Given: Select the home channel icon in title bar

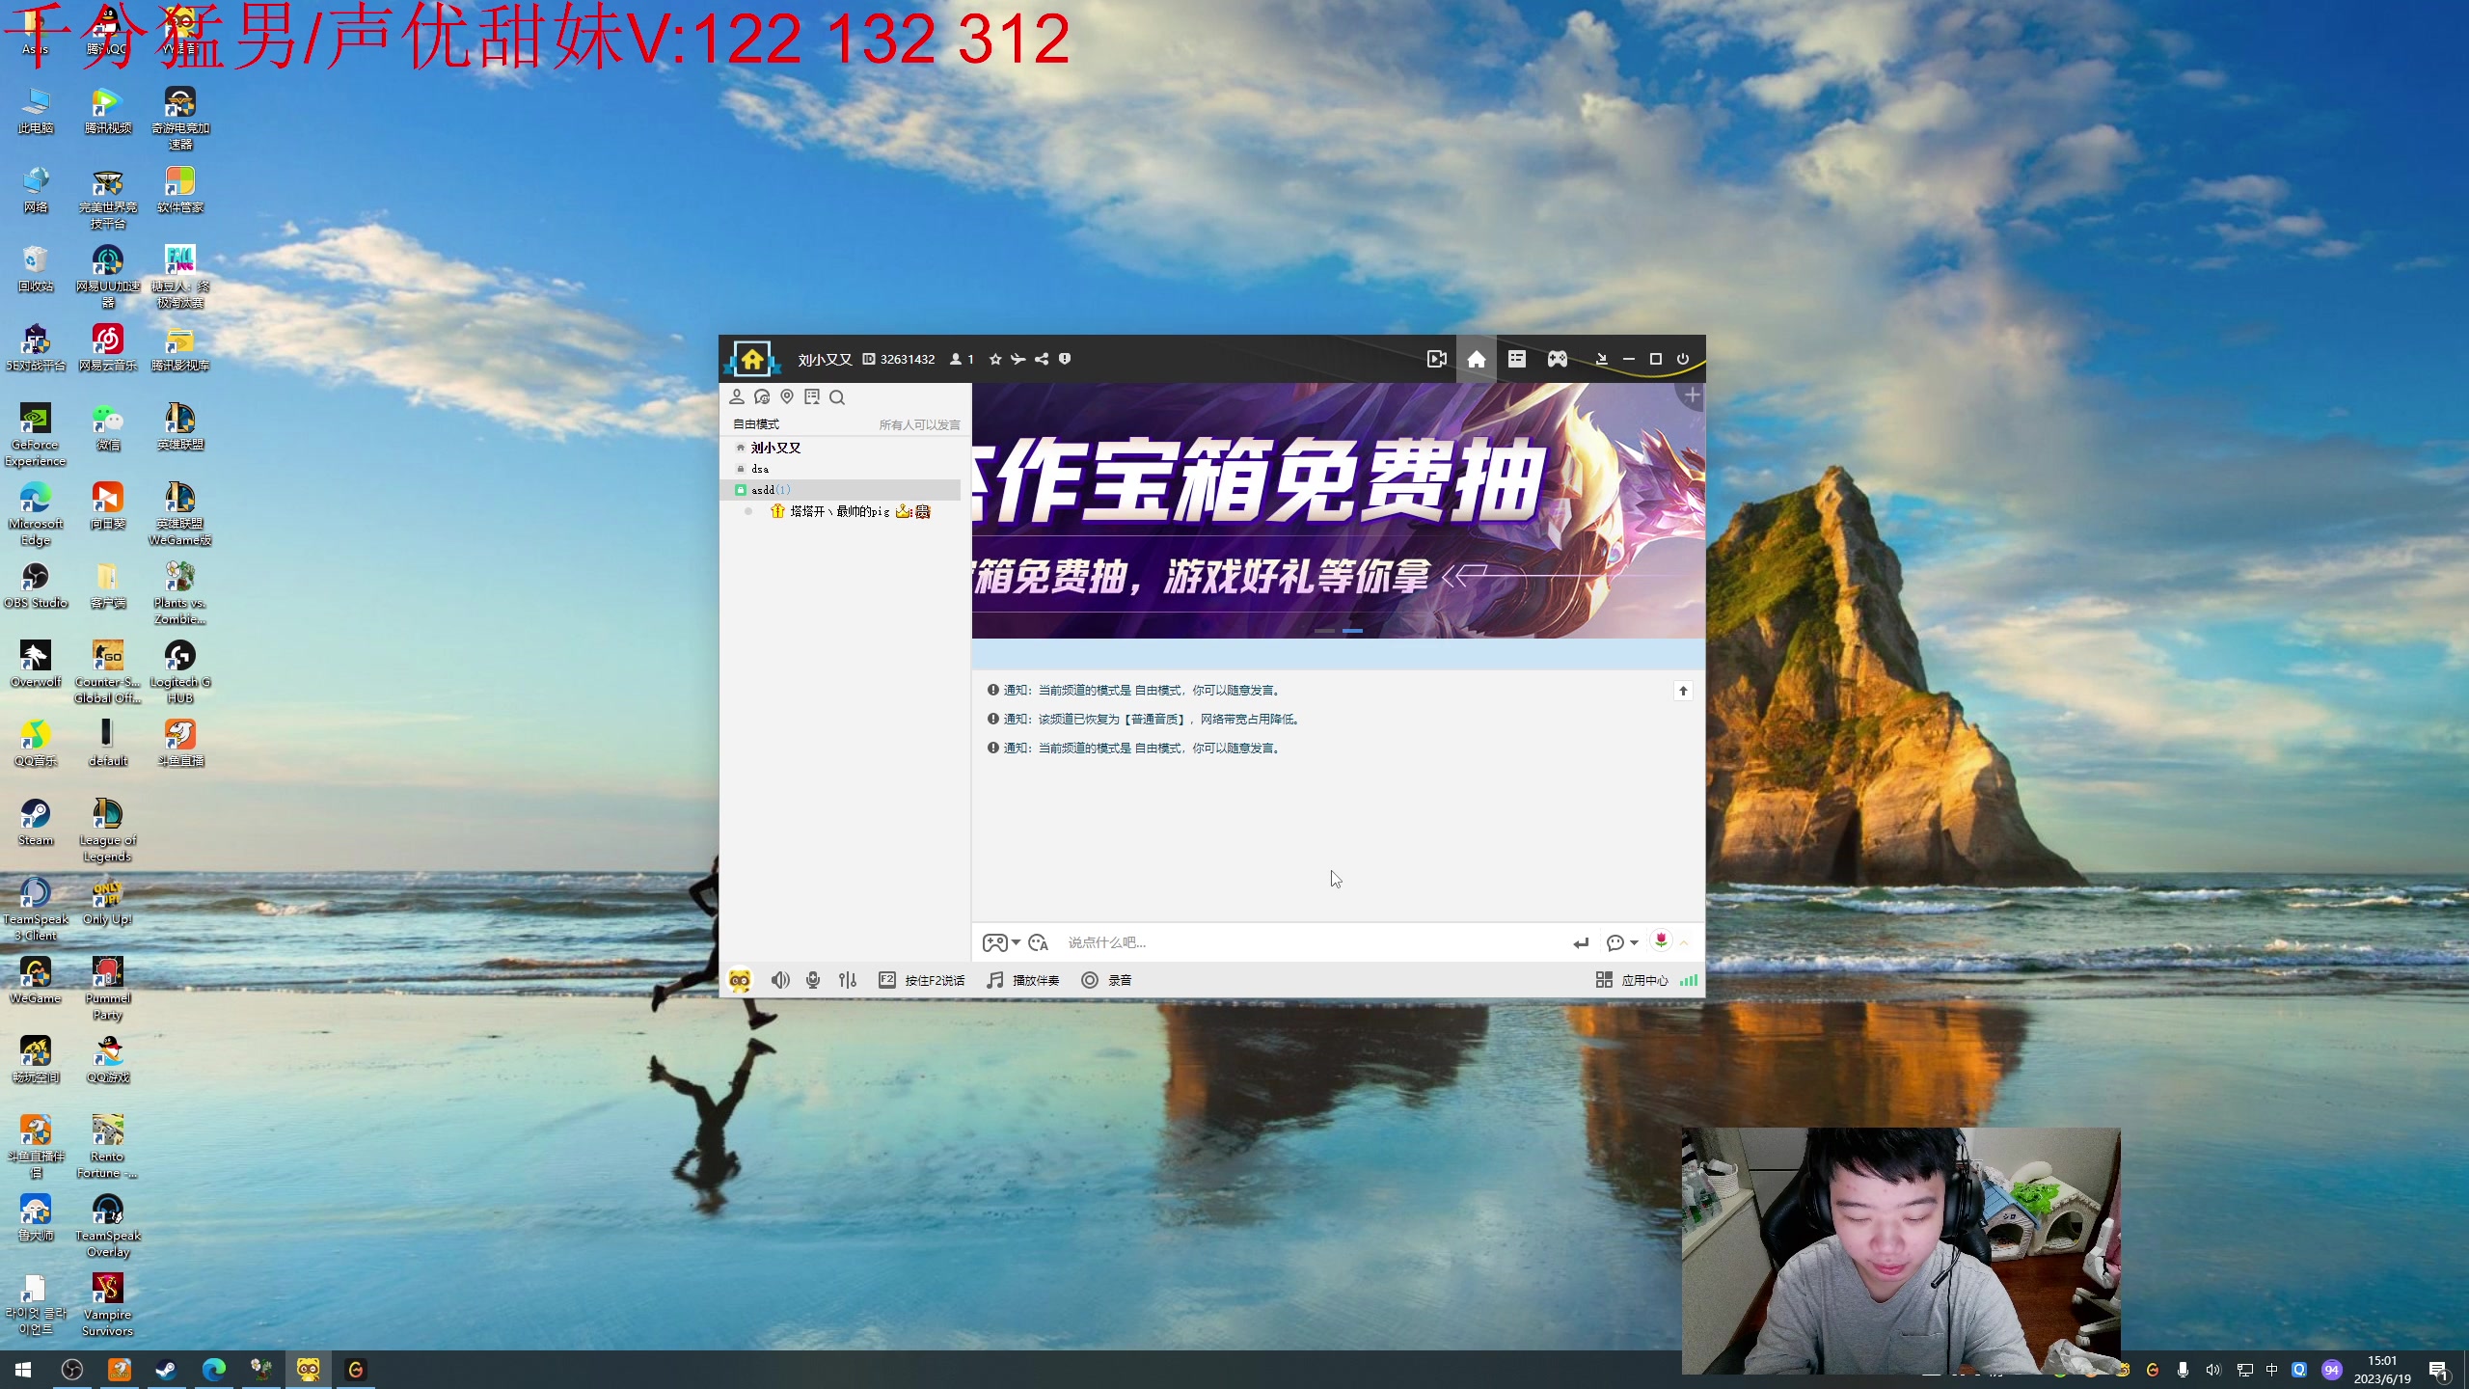Looking at the screenshot, I should [1477, 359].
